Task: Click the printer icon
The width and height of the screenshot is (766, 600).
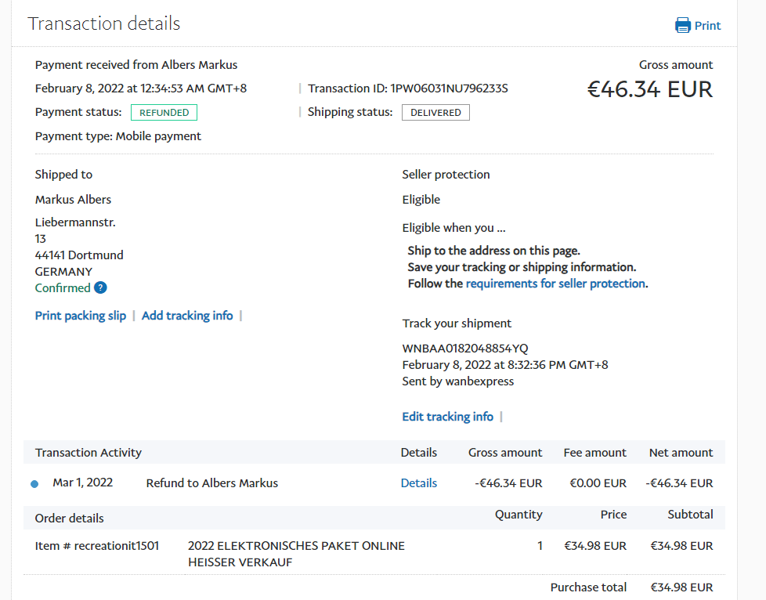Action: coord(683,25)
